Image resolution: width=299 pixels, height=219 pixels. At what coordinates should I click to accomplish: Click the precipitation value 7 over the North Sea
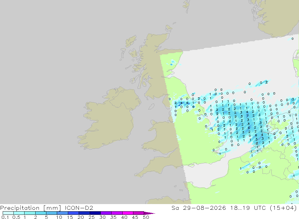pyautogui.click(x=248, y=116)
